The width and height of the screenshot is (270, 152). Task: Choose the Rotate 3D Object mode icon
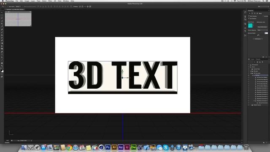coord(80,7)
